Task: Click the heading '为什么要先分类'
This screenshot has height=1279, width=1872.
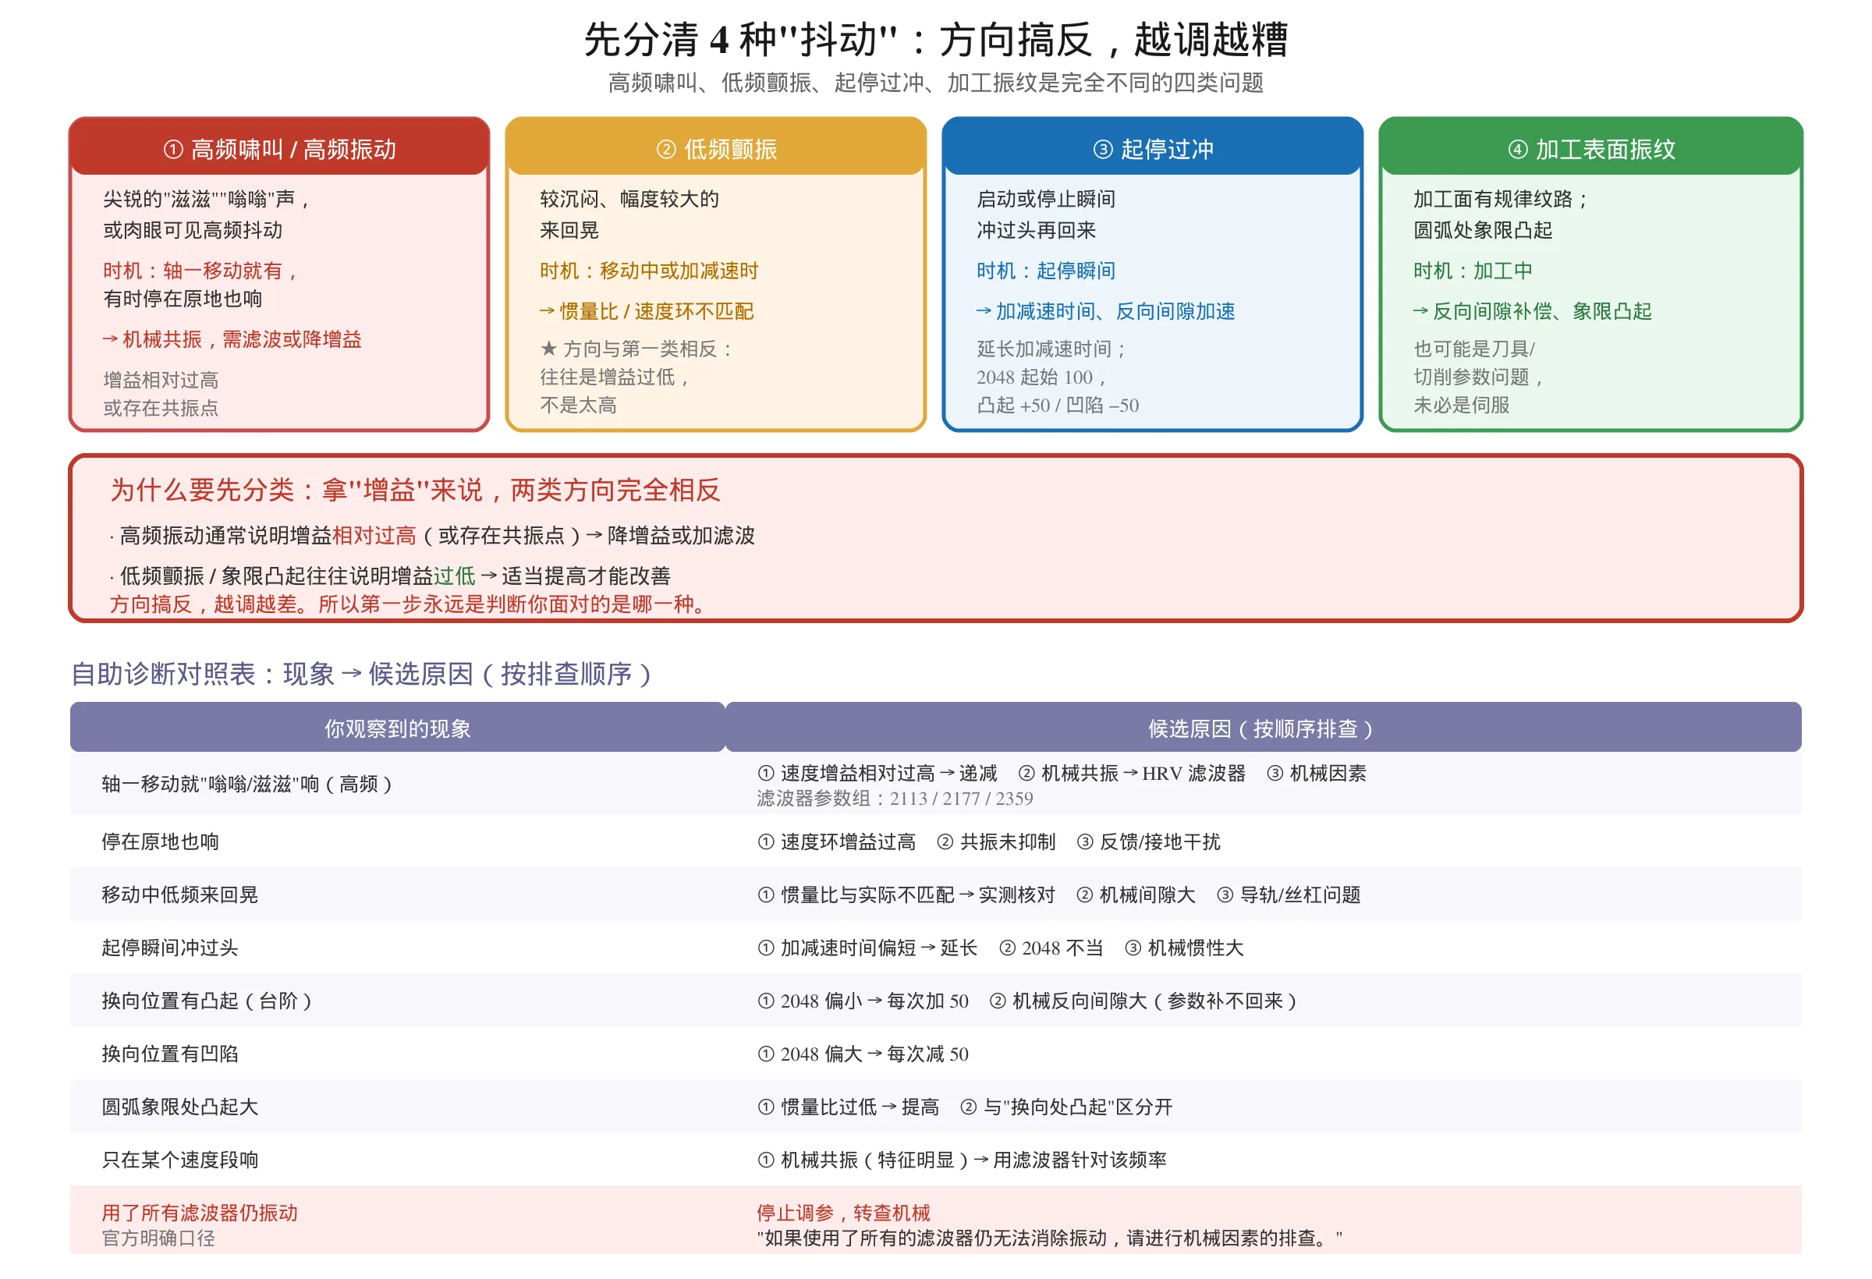Action: [202, 490]
